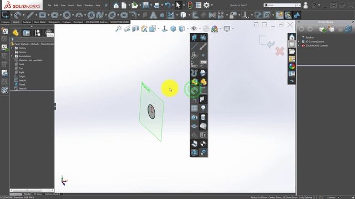Click the New document icon
Image resolution: width=355 pixels, height=199 pixels.
point(124,5)
